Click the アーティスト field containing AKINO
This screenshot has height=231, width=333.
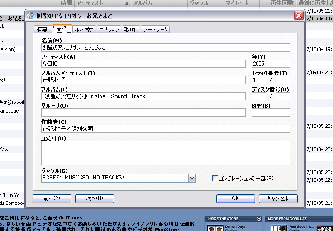[143, 64]
